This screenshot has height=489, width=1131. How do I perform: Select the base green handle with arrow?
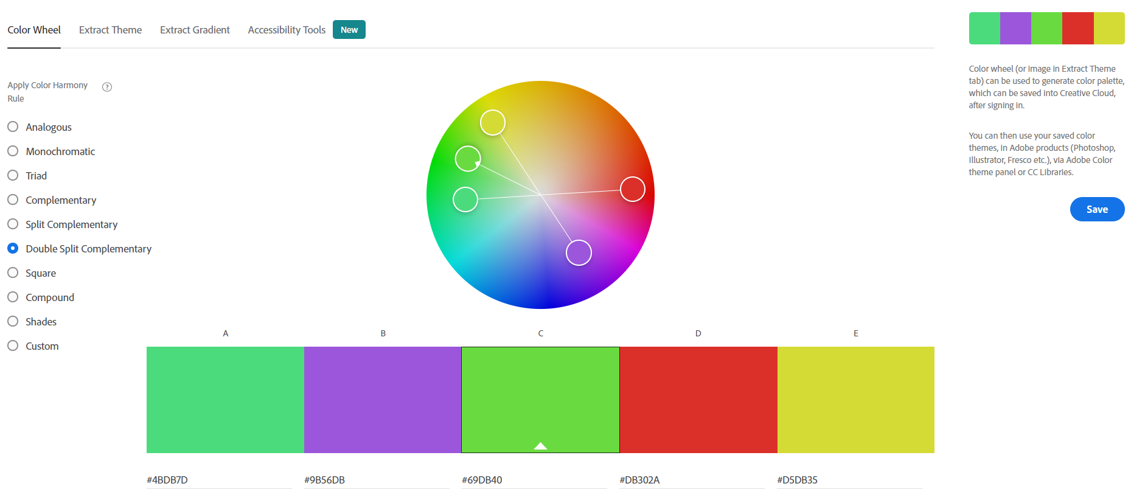pos(468,159)
